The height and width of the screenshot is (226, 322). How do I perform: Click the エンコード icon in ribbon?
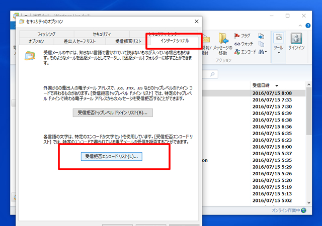(x=237, y=52)
